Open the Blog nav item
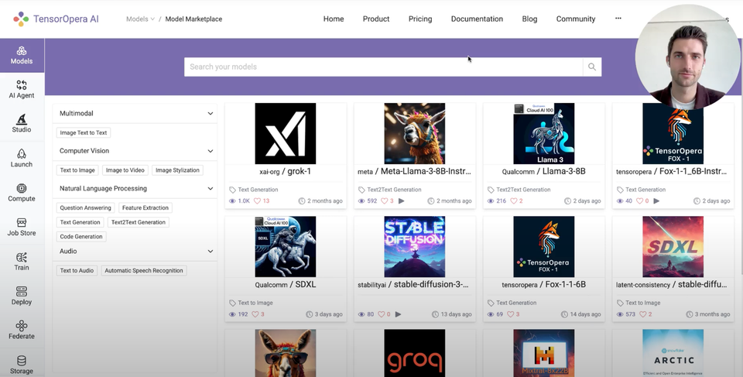Screen dimensions: 743x377 click(x=529, y=19)
